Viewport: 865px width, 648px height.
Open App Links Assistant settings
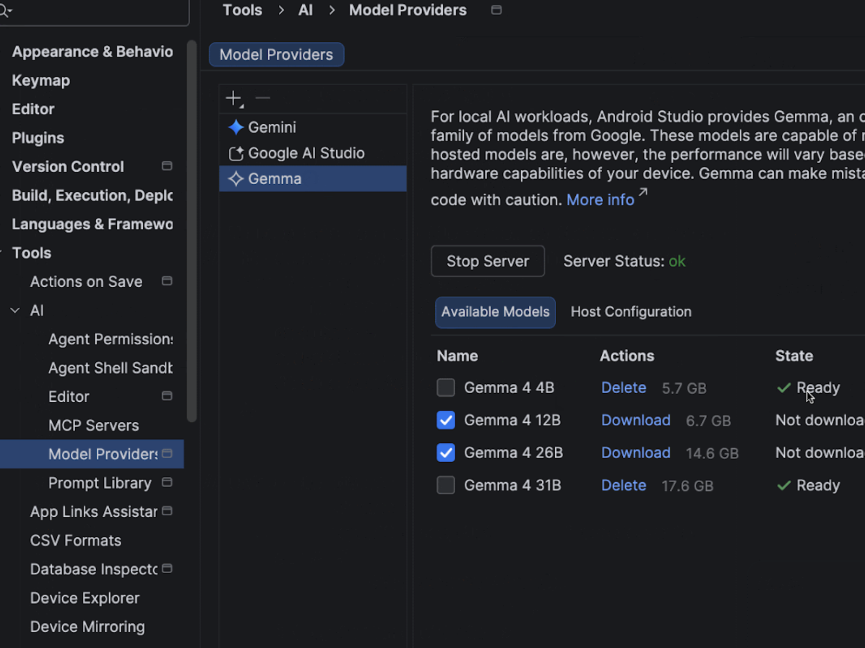[x=94, y=511]
